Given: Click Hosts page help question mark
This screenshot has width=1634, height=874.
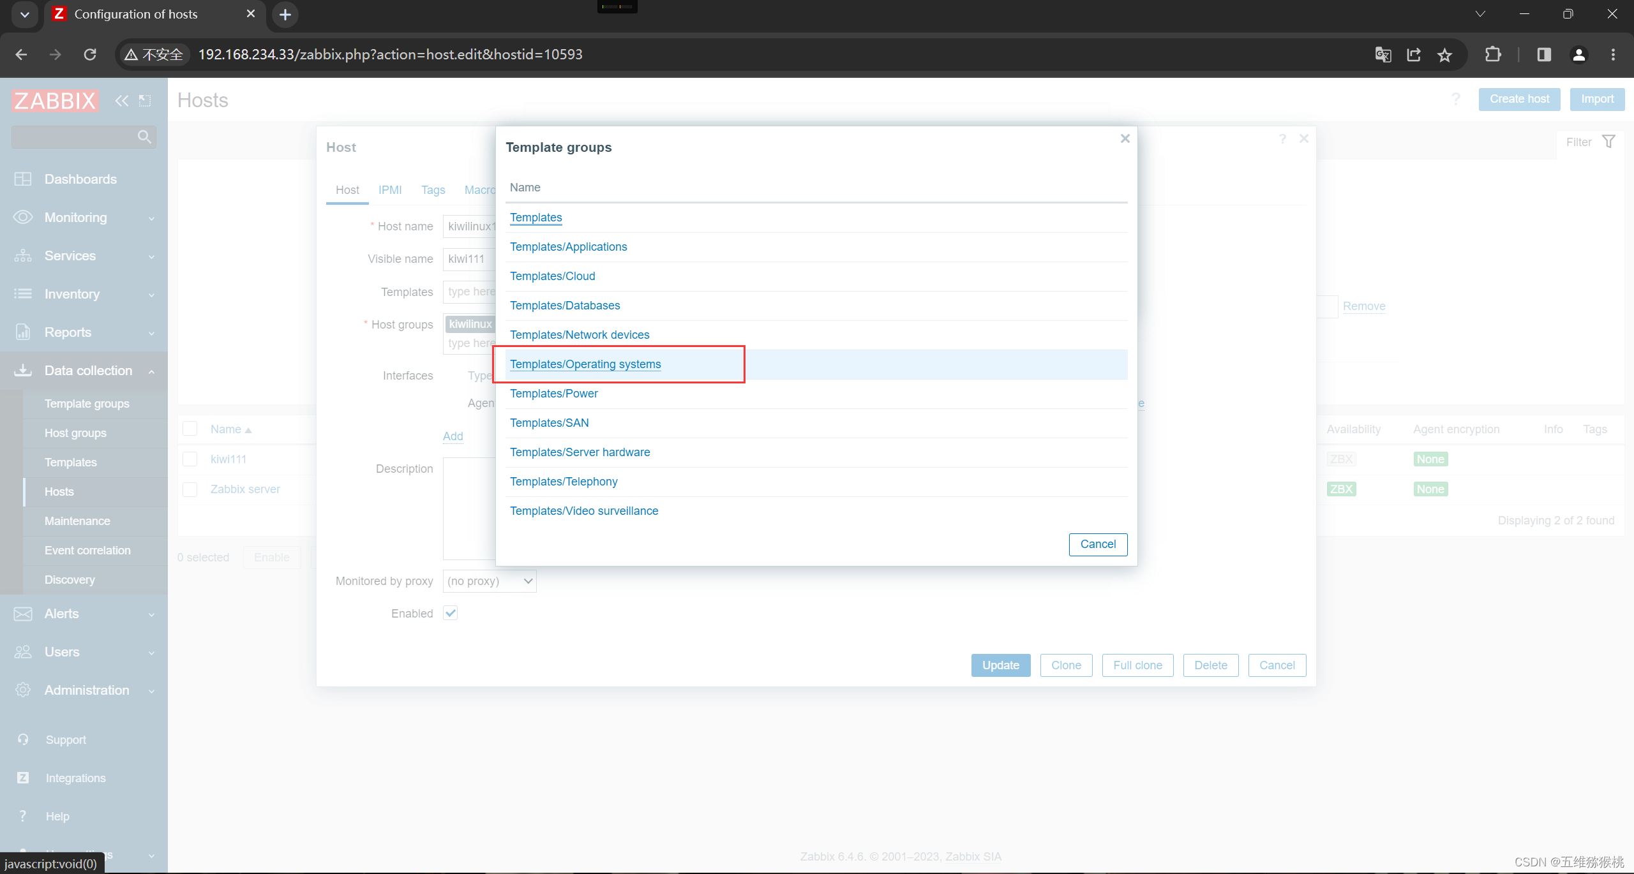Looking at the screenshot, I should pyautogui.click(x=1455, y=100).
